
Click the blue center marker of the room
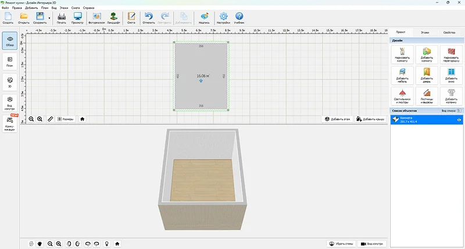[x=201, y=80]
